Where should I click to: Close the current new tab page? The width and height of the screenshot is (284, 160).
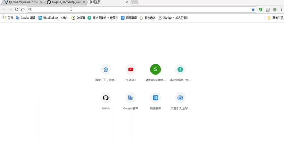[x=127, y=2]
